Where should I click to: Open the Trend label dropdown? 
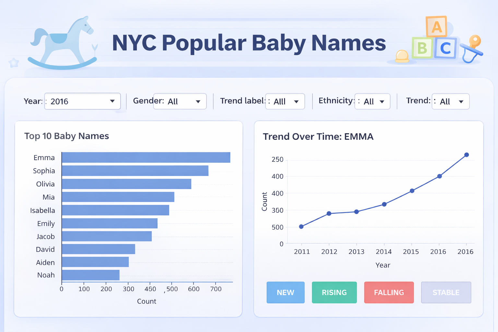coord(285,101)
